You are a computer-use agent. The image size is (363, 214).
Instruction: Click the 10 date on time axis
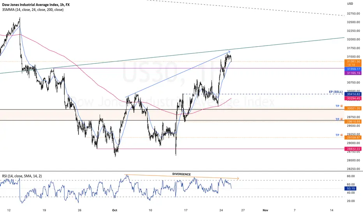pos(150,210)
